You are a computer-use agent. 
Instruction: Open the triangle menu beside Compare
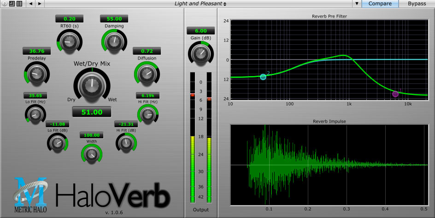pos(357,4)
